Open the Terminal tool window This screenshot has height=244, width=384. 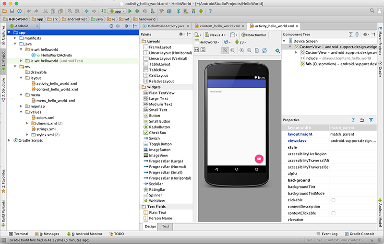point(21,234)
